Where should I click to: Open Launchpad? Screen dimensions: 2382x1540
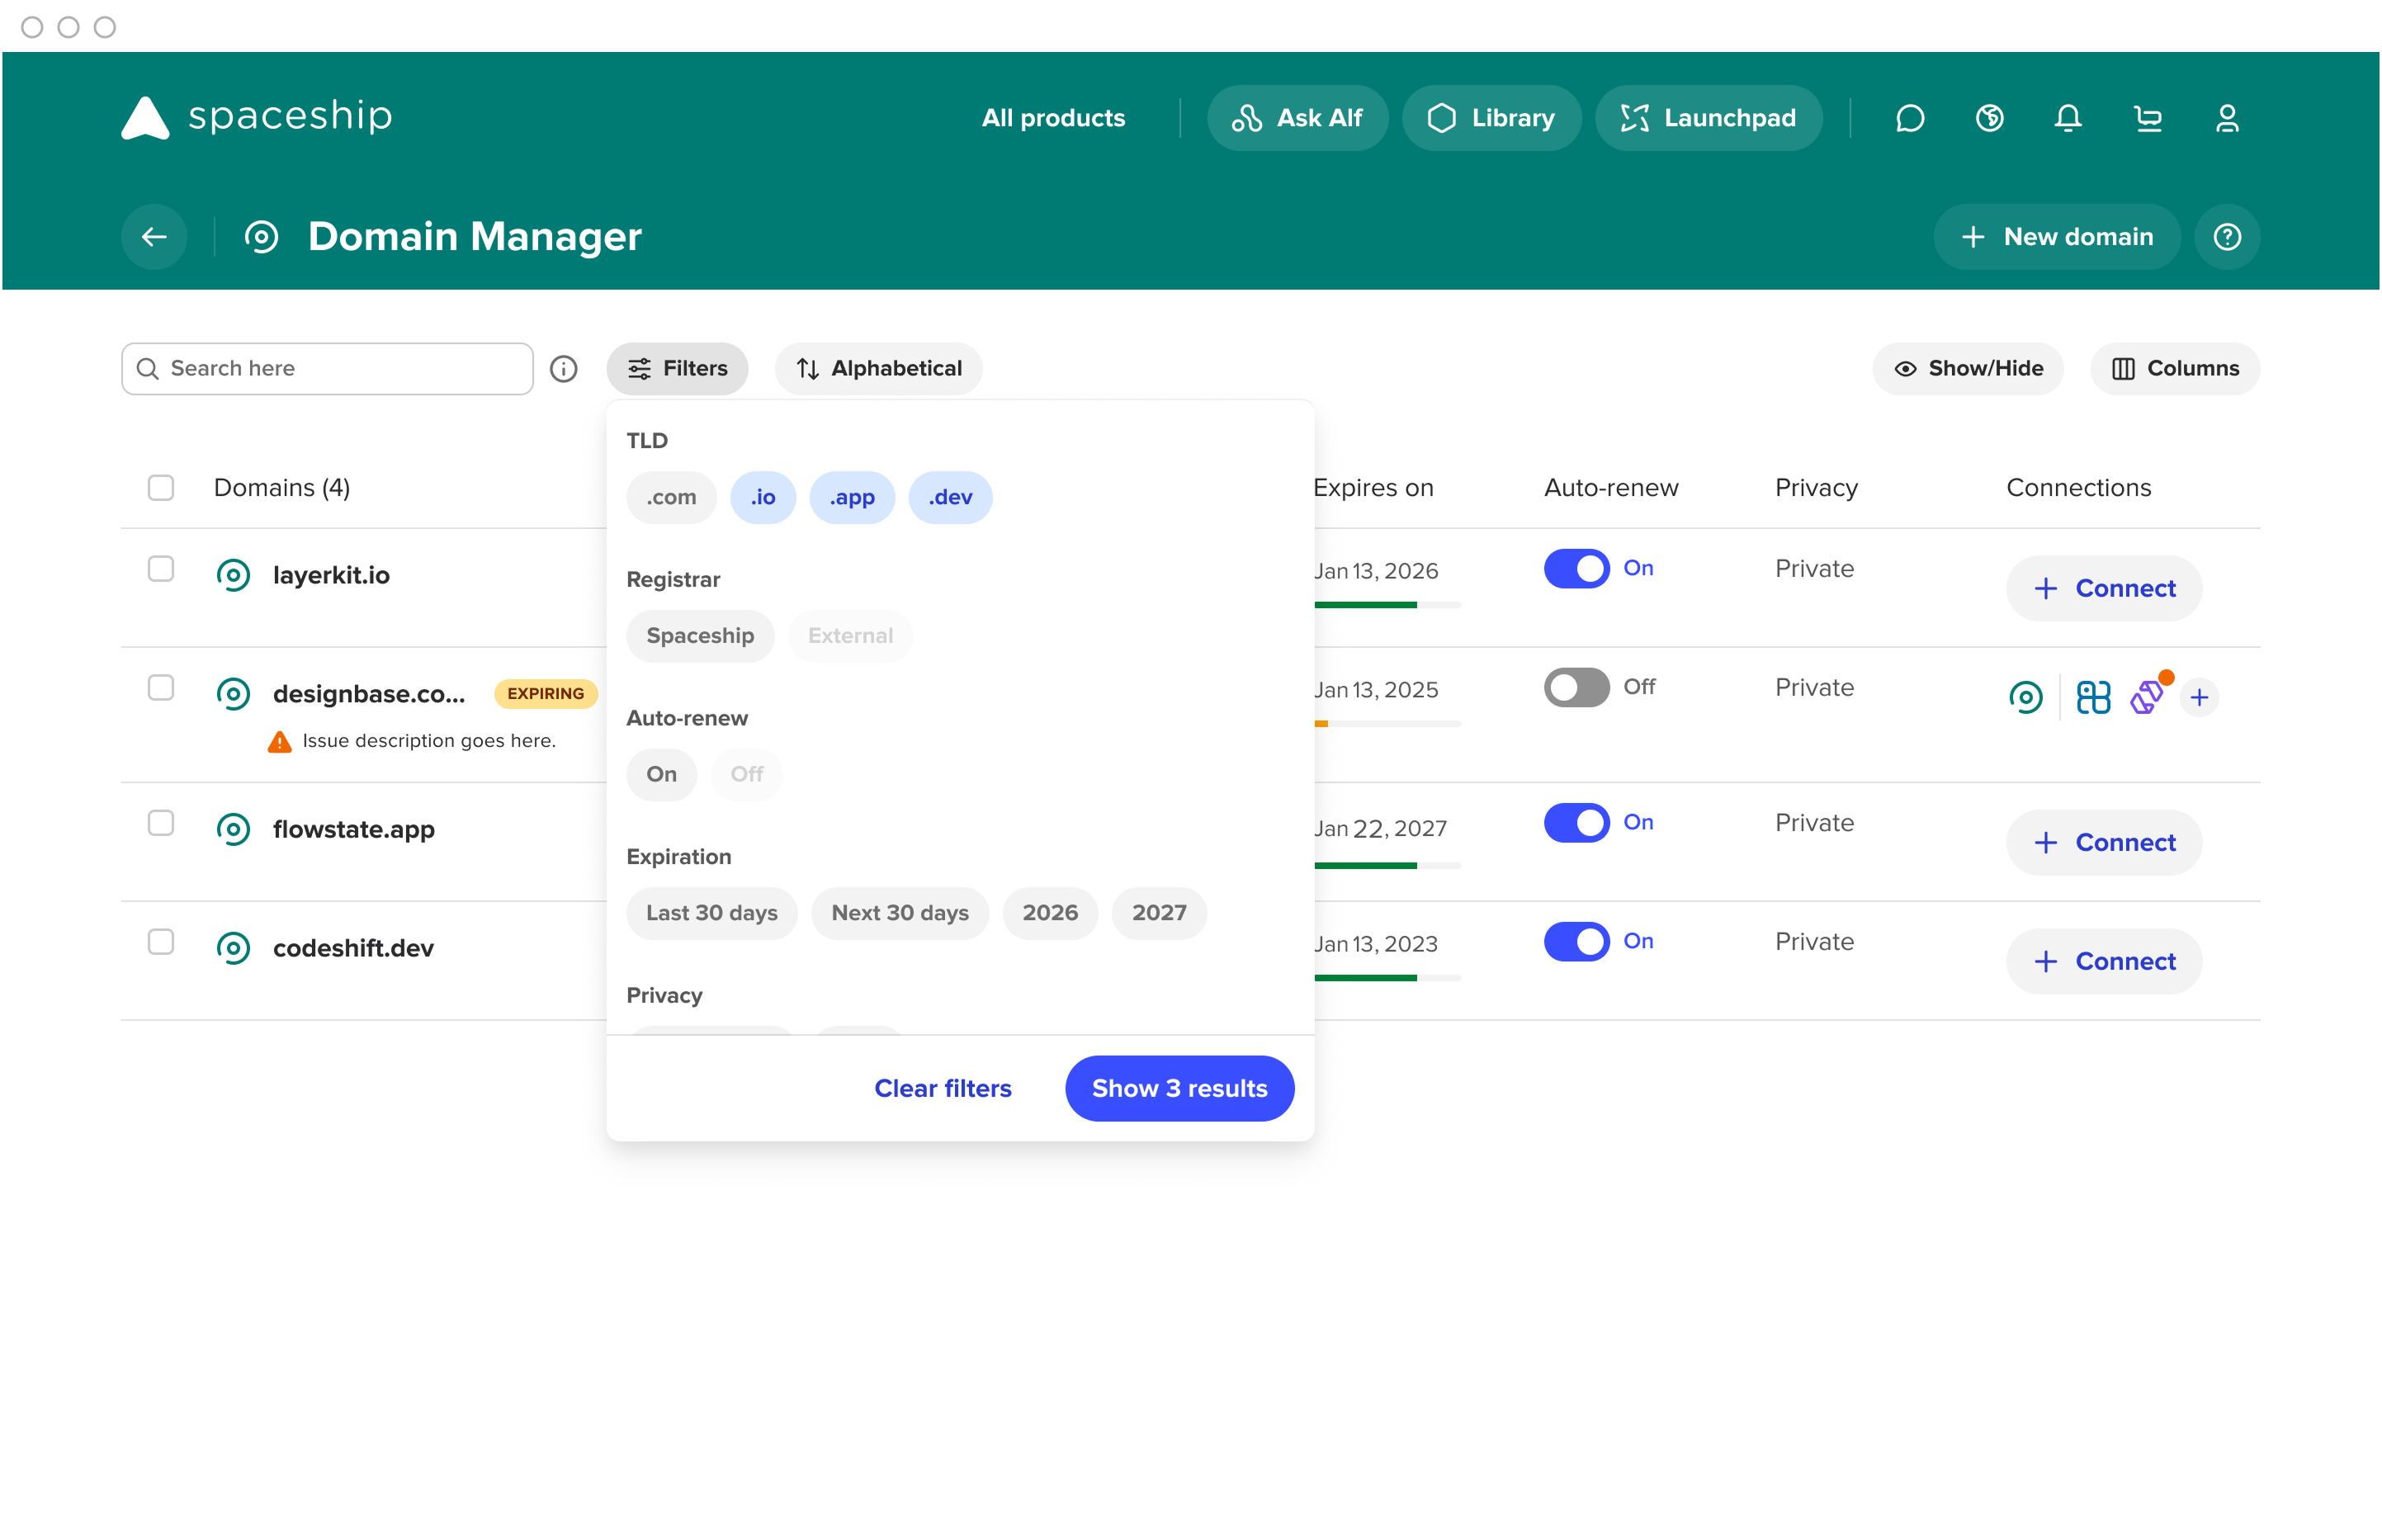[x=1709, y=117]
